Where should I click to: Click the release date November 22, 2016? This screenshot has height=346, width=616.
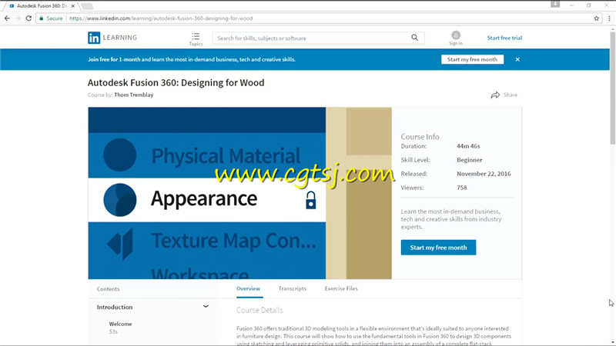pos(484,174)
